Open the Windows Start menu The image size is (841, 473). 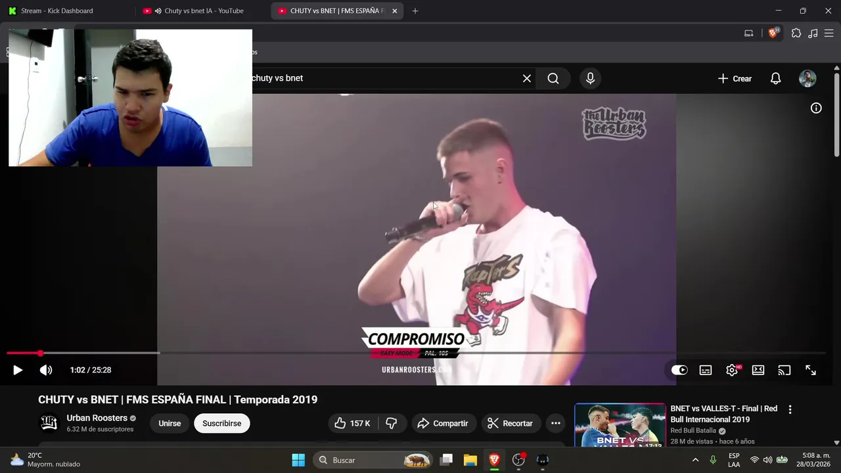click(298, 460)
